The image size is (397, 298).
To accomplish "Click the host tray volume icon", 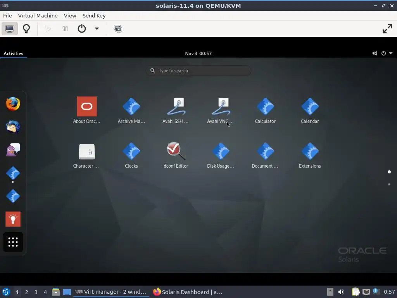I will click(341, 292).
